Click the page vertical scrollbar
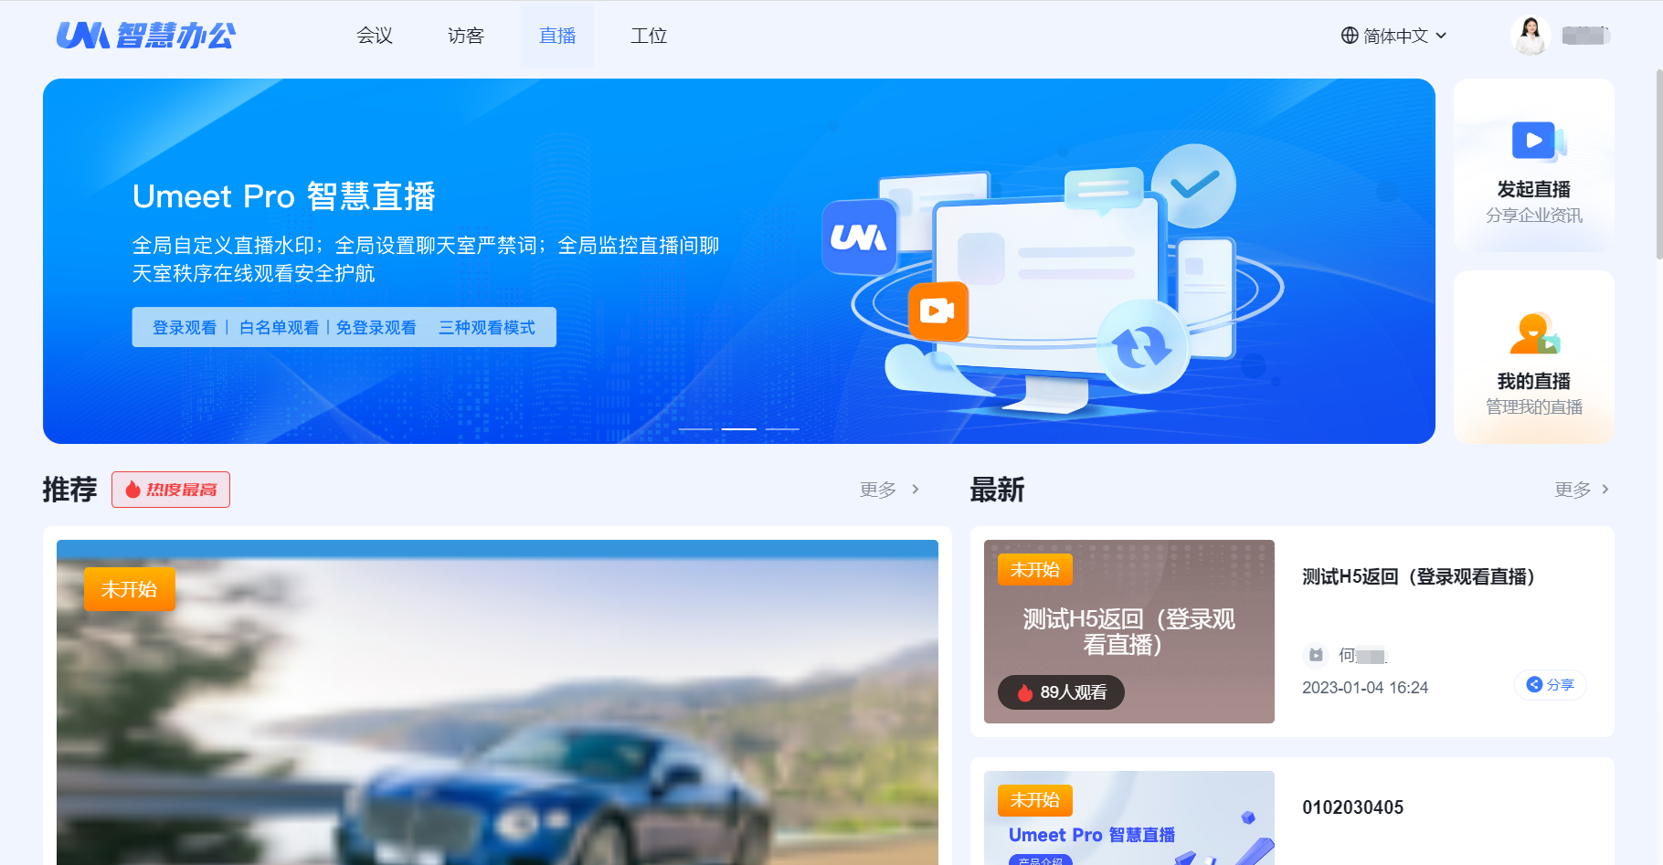 click(x=1658, y=164)
